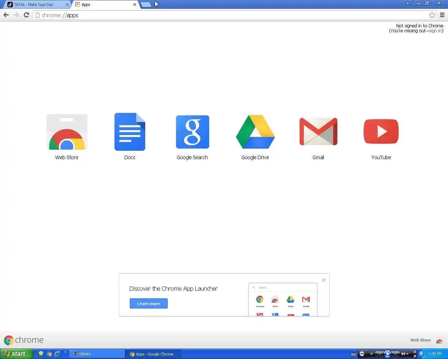Click the green quick launch icon
This screenshot has width=448, height=359.
pos(41,354)
